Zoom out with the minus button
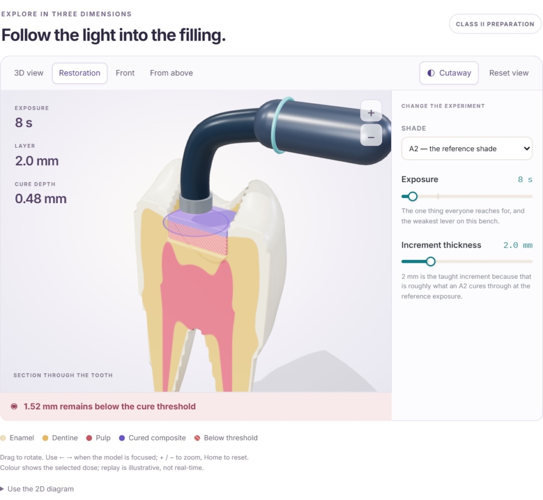 371,135
